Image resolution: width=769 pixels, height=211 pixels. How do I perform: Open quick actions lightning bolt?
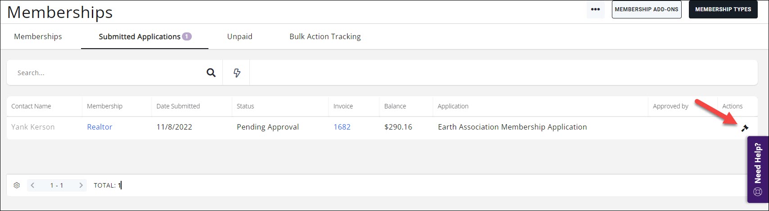(237, 73)
